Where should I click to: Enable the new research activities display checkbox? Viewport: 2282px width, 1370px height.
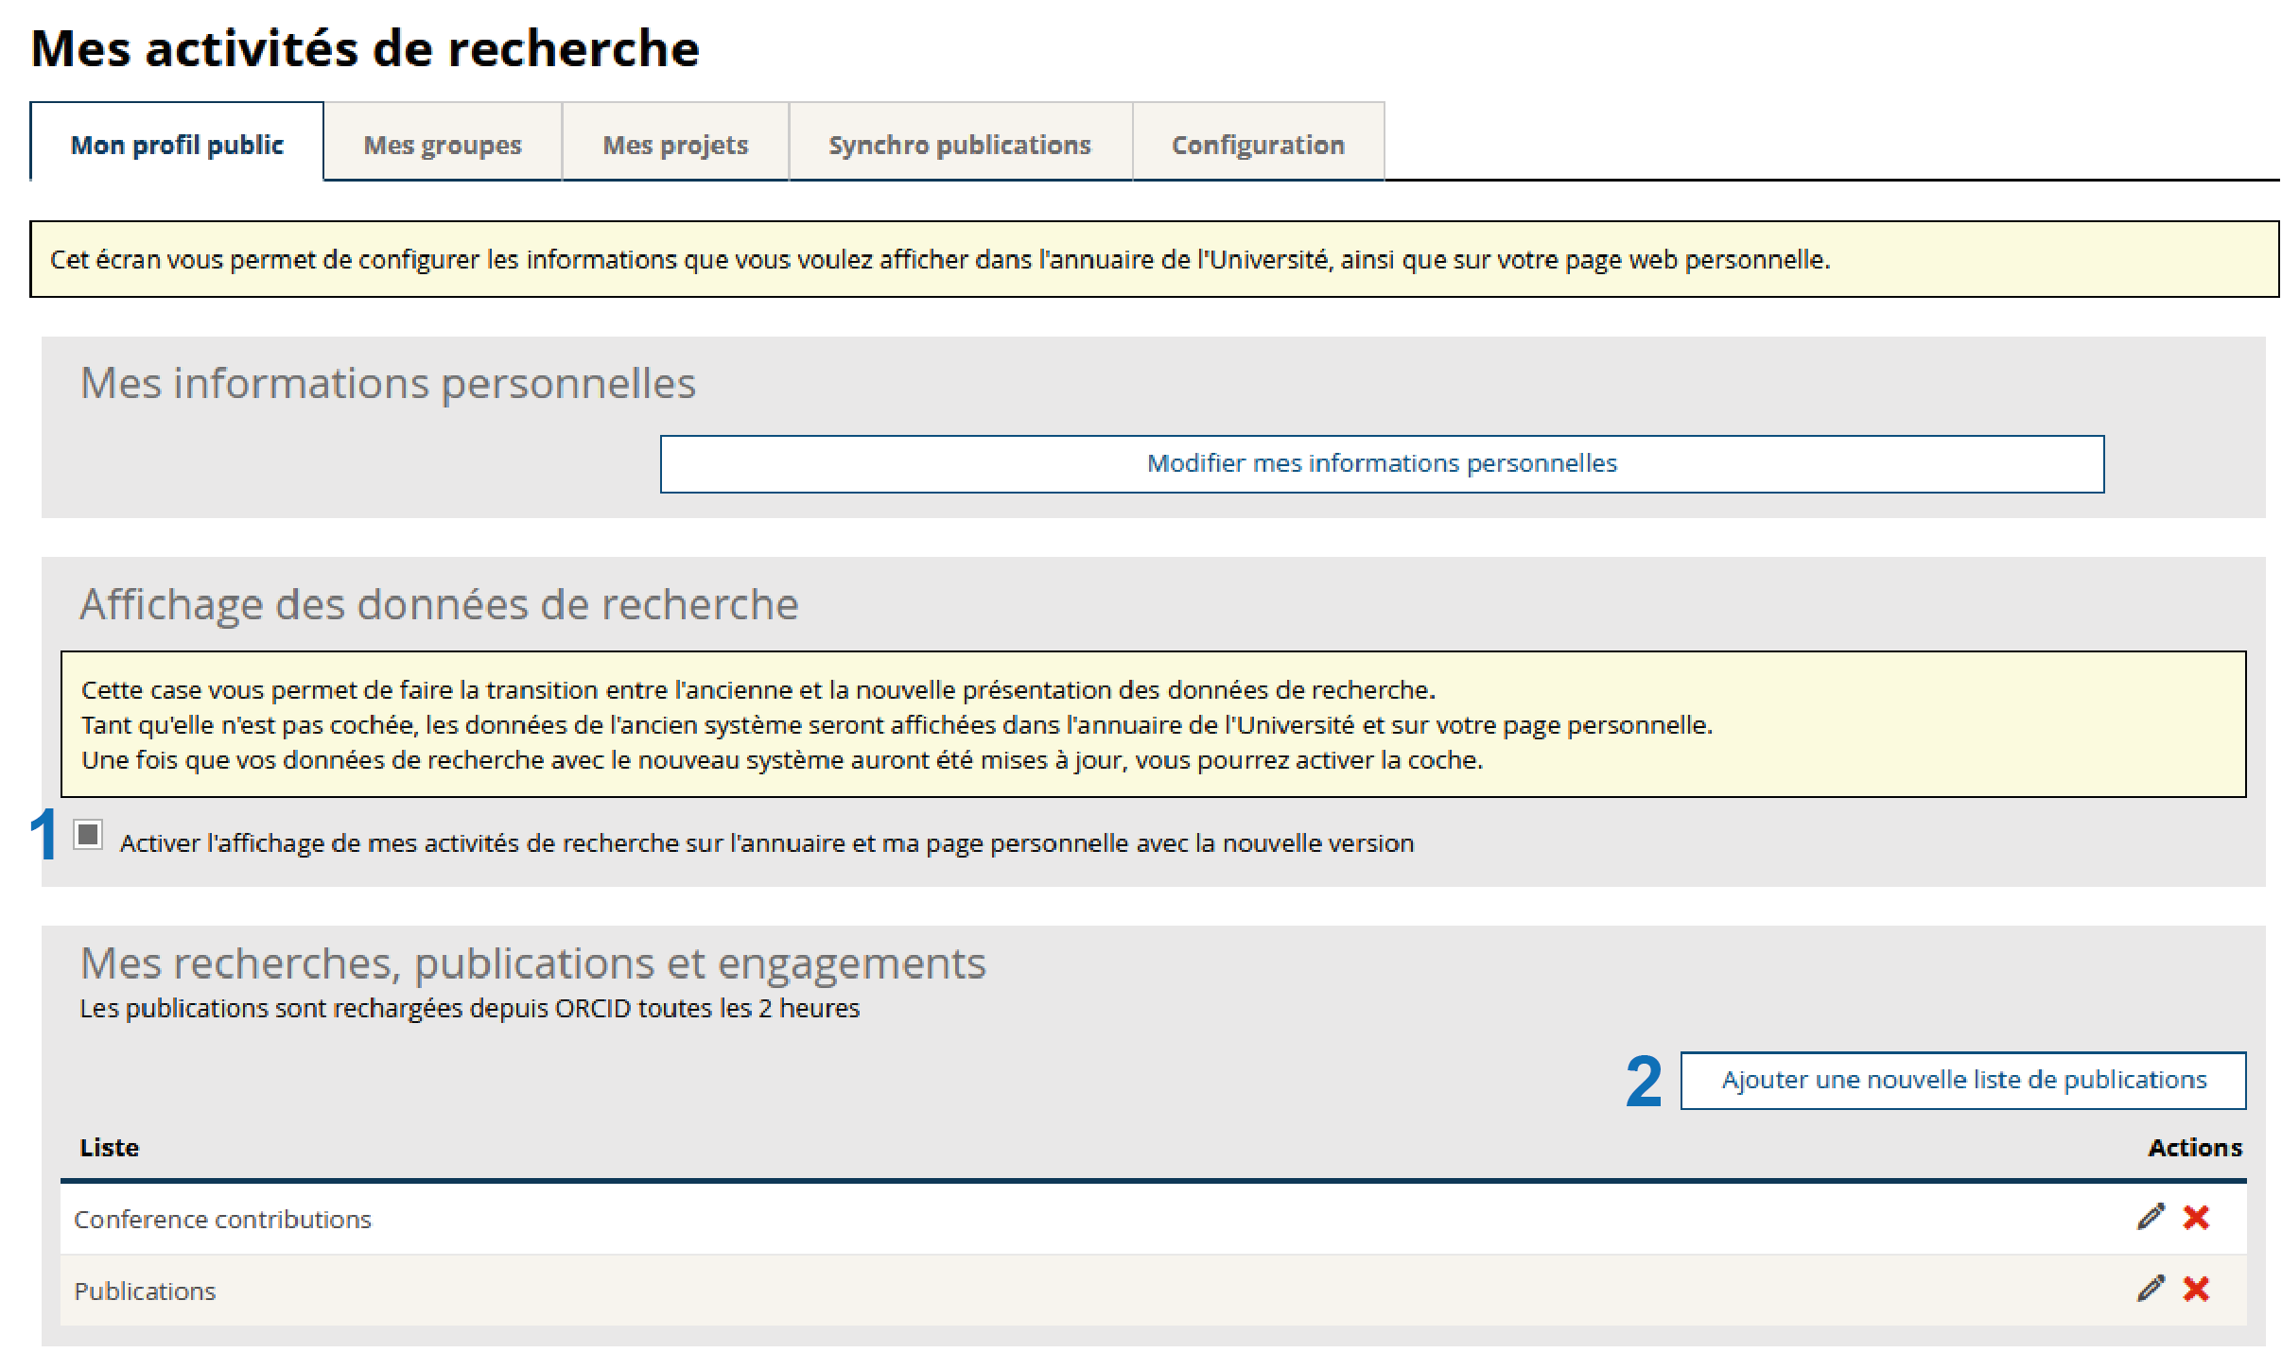point(88,835)
